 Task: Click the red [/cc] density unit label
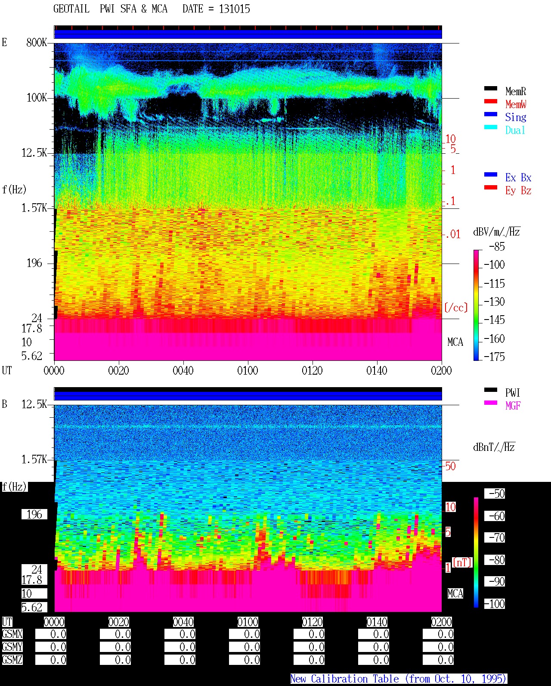456,308
